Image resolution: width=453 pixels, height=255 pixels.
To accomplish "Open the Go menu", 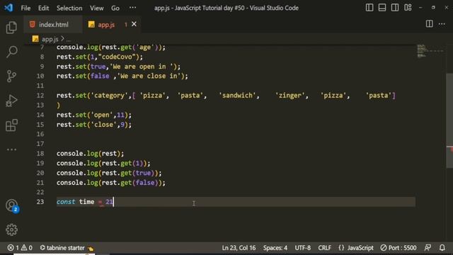I will (115, 8).
